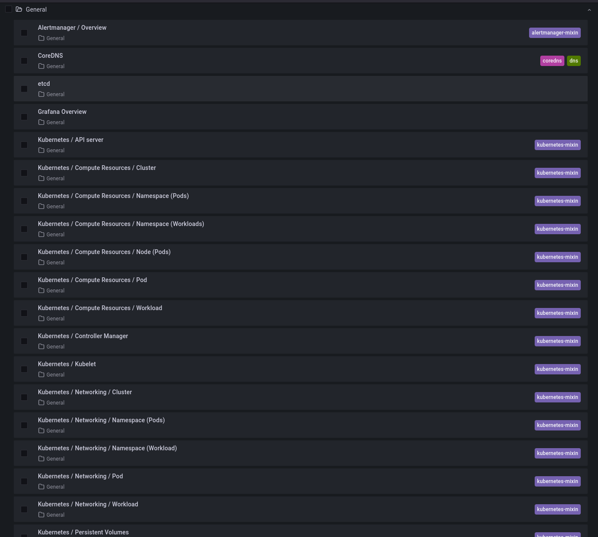
Task: Tick checkbox for Compute Resources / Namespace (Pods)
Action: (24, 201)
